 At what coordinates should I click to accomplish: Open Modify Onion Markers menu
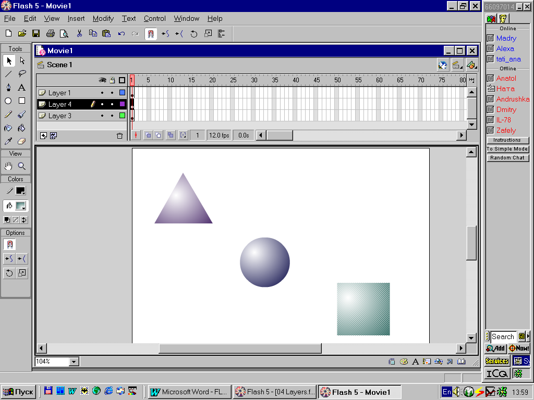click(x=183, y=135)
